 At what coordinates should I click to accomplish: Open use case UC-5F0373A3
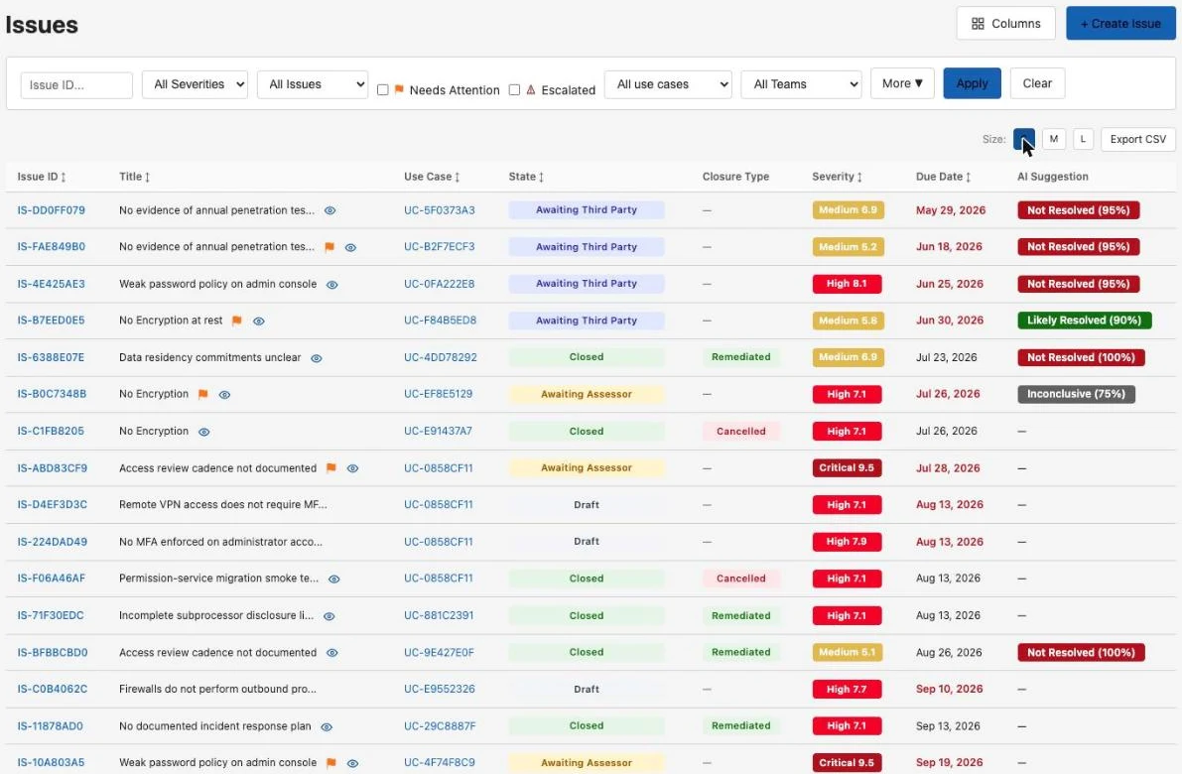[440, 210]
